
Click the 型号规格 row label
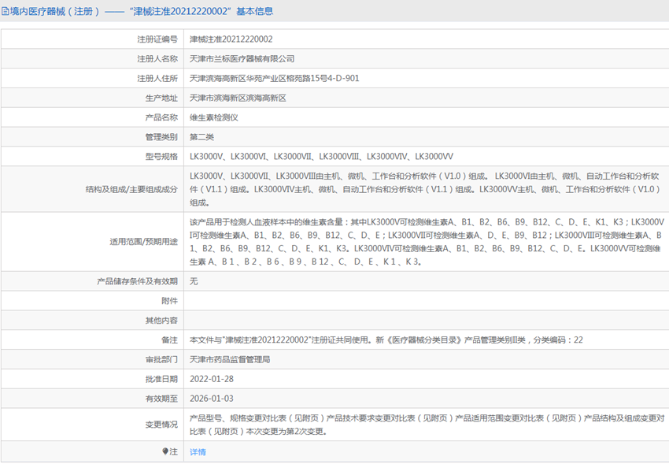[x=161, y=157]
